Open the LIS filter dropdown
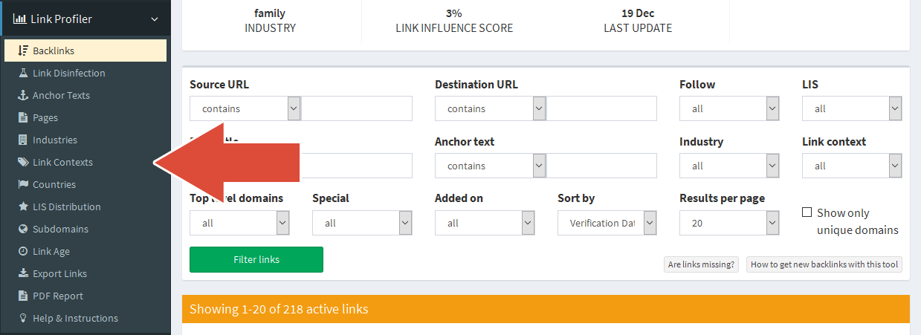Screen dimensions: 921x335 [852, 108]
